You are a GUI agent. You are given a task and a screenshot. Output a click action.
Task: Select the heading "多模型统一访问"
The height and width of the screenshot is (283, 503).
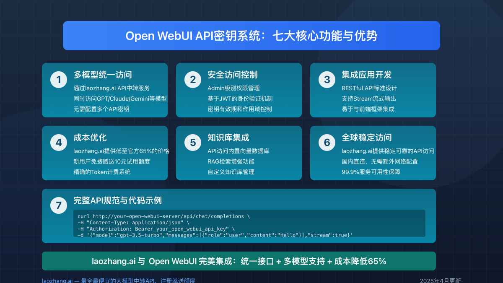coord(103,75)
